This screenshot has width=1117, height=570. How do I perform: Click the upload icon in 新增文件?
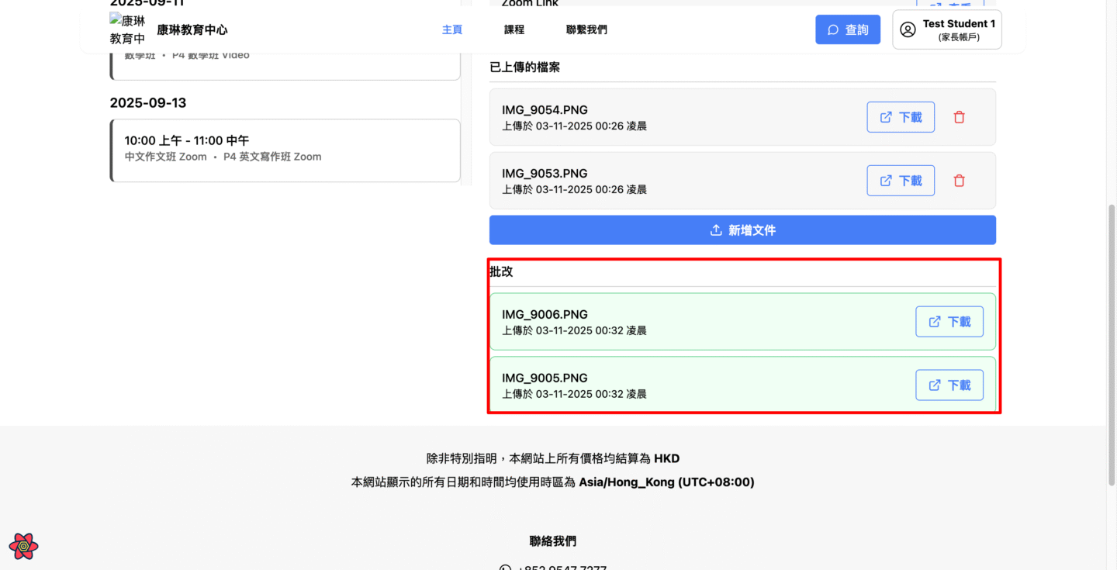pyautogui.click(x=716, y=230)
